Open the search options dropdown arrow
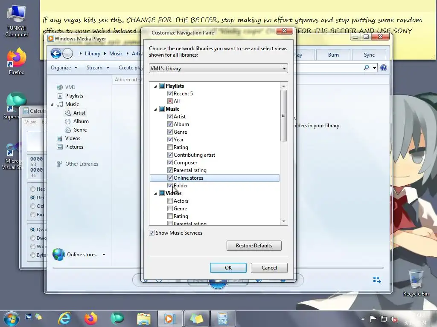437x327 pixels. tap(374, 68)
